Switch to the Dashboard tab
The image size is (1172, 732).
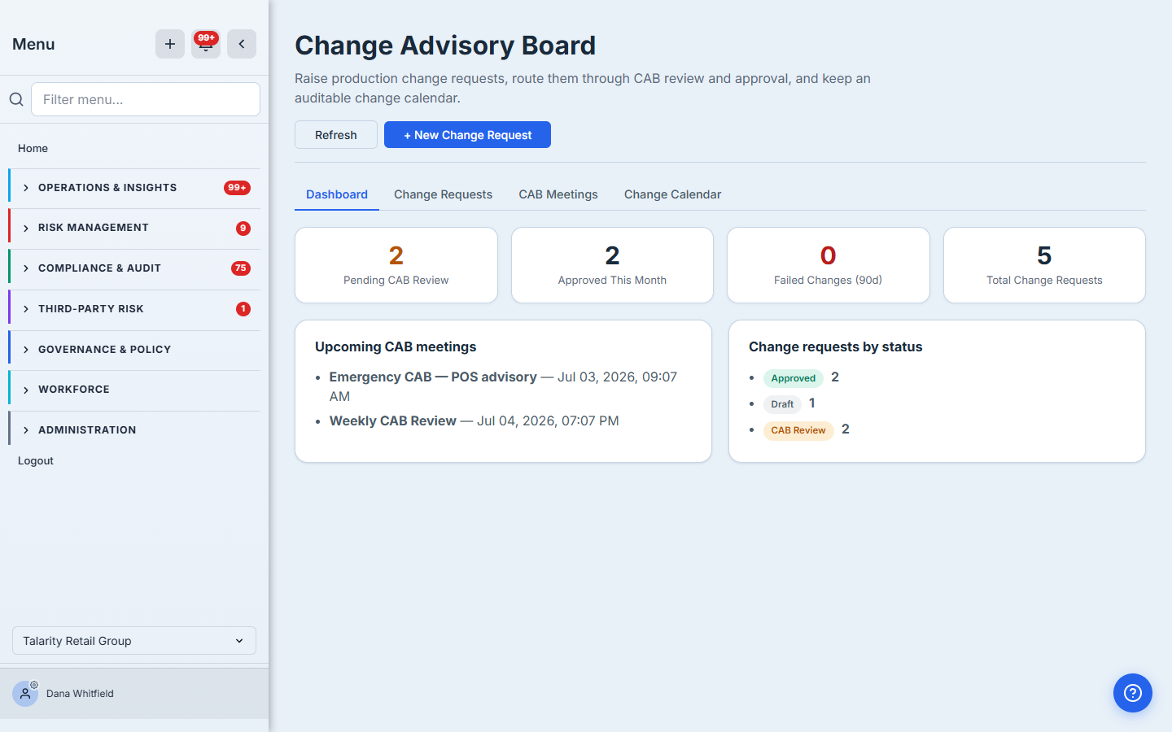click(337, 194)
